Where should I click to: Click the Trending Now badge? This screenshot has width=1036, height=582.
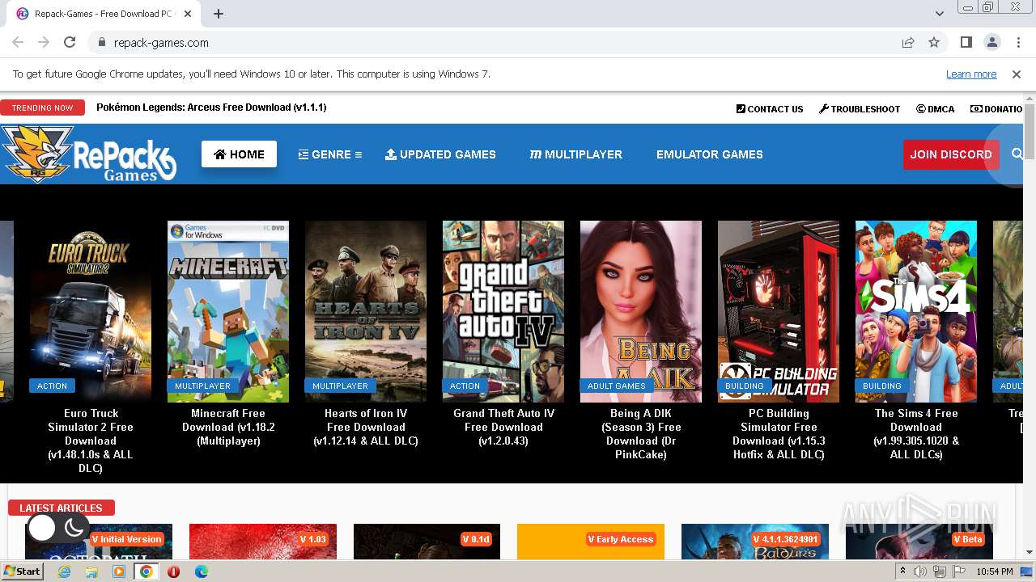[42, 108]
